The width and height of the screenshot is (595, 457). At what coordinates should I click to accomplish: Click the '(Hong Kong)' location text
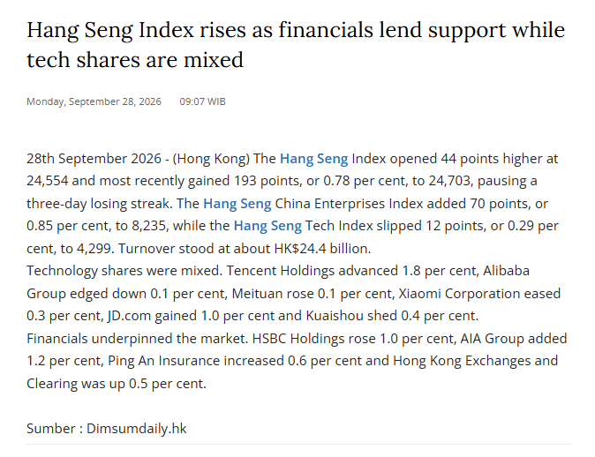click(211, 159)
